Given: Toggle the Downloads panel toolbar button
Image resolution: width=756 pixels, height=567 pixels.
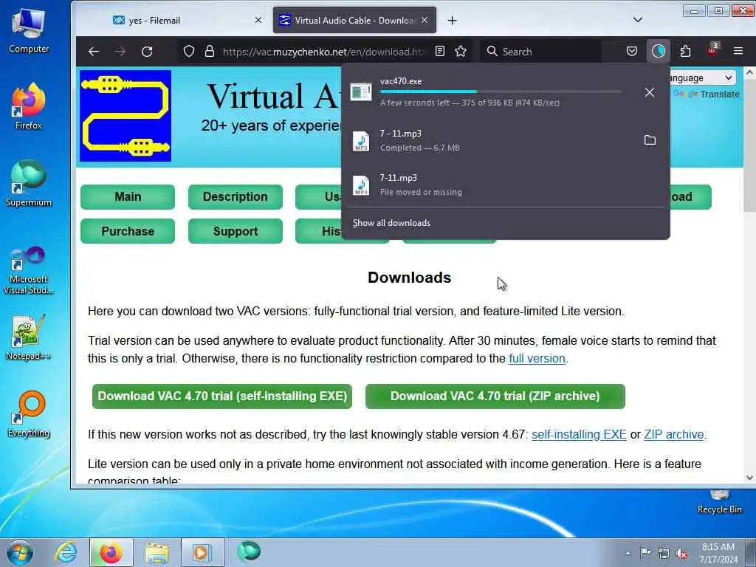Looking at the screenshot, I should click(658, 51).
